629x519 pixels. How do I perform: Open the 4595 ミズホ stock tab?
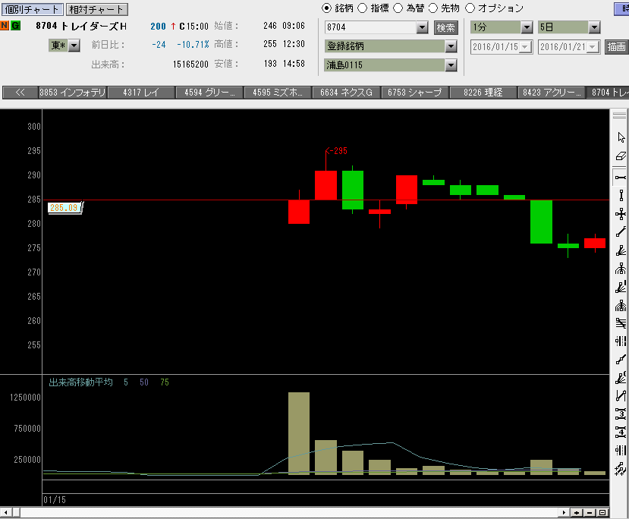coord(278,93)
